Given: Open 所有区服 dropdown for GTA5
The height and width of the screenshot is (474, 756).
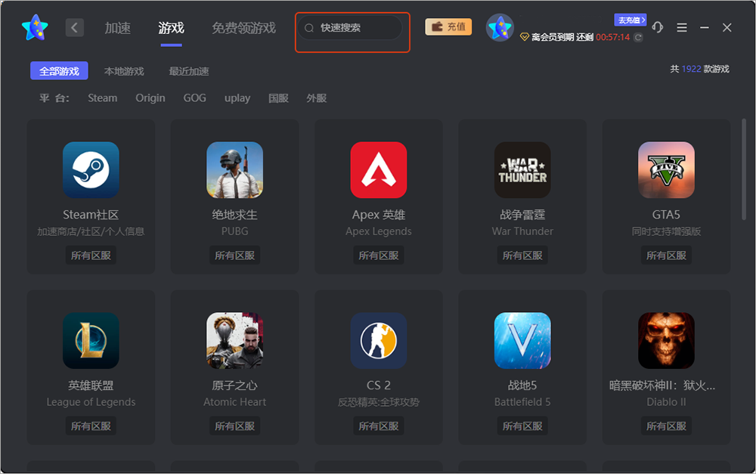Looking at the screenshot, I should pos(666,255).
